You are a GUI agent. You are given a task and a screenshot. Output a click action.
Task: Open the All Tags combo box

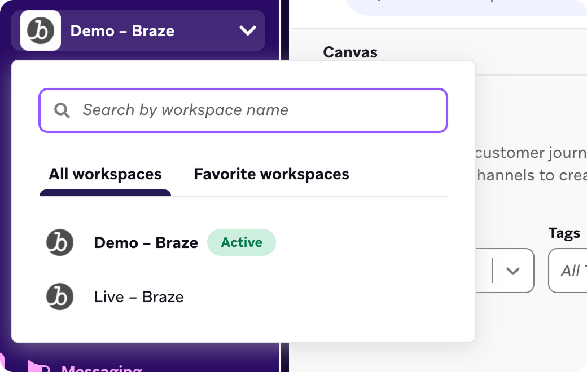click(x=571, y=271)
